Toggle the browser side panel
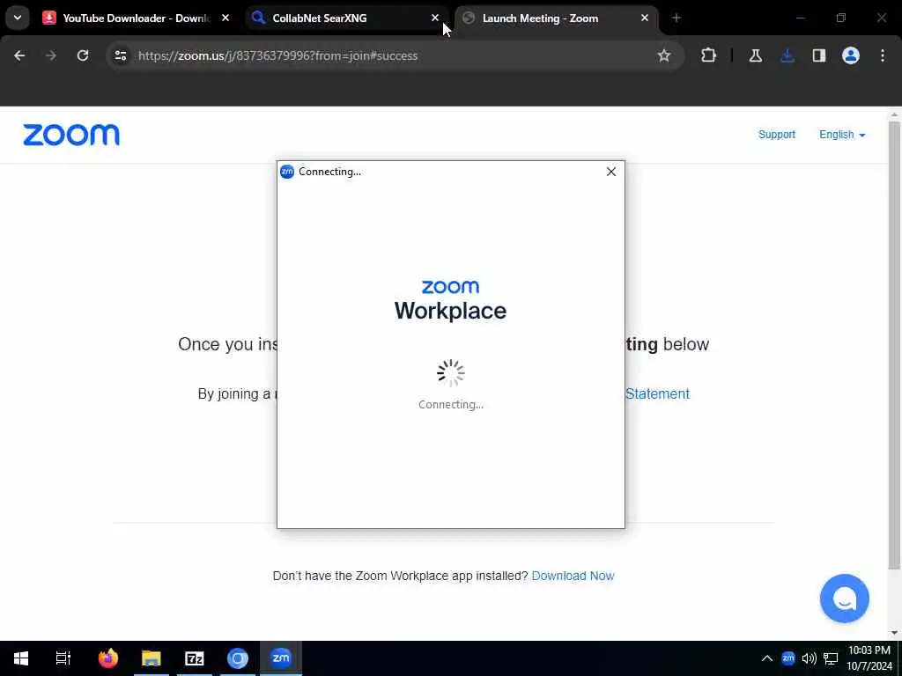The image size is (902, 676). pyautogui.click(x=819, y=55)
